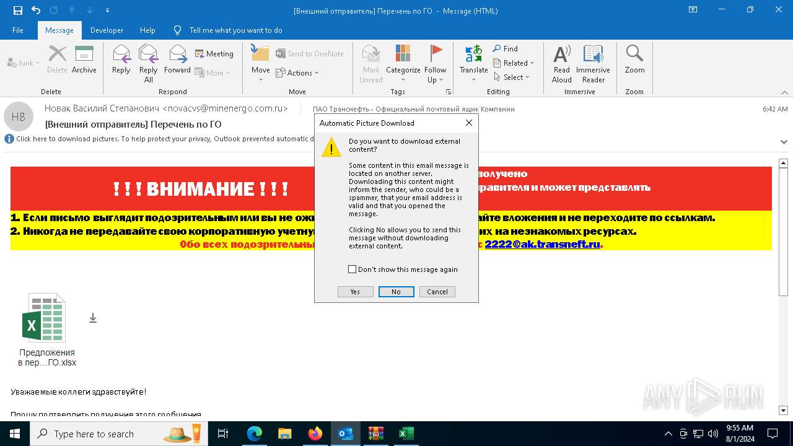The image size is (793, 446).
Task: Click the sender name Новак Василий Степанович
Action: point(101,108)
